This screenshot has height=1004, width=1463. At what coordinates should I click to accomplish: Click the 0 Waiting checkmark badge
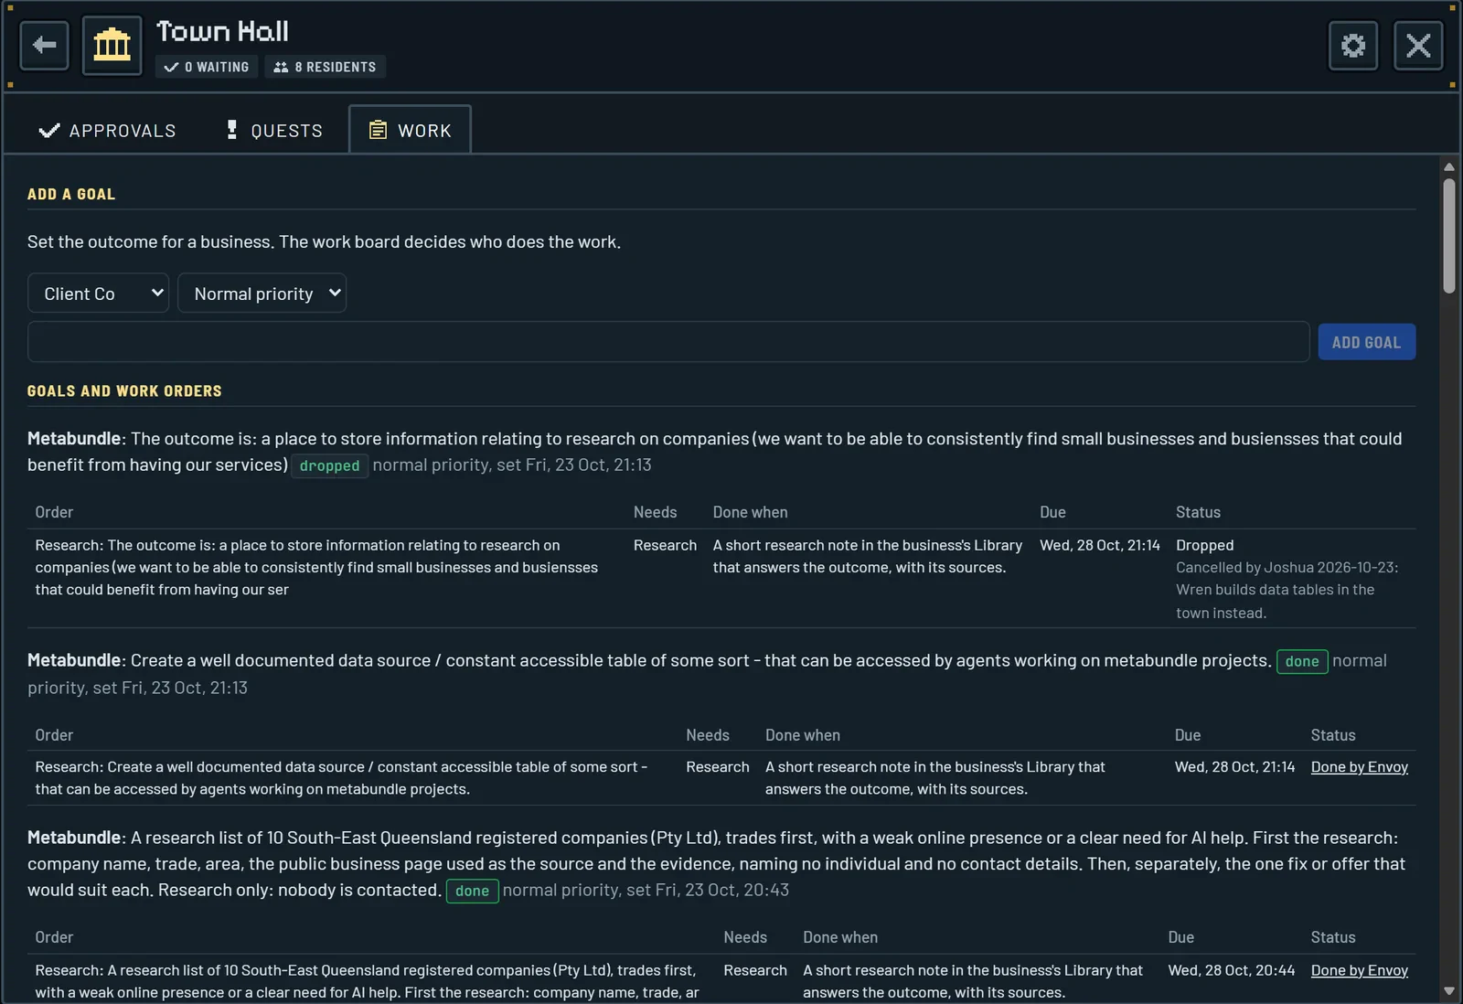[207, 67]
